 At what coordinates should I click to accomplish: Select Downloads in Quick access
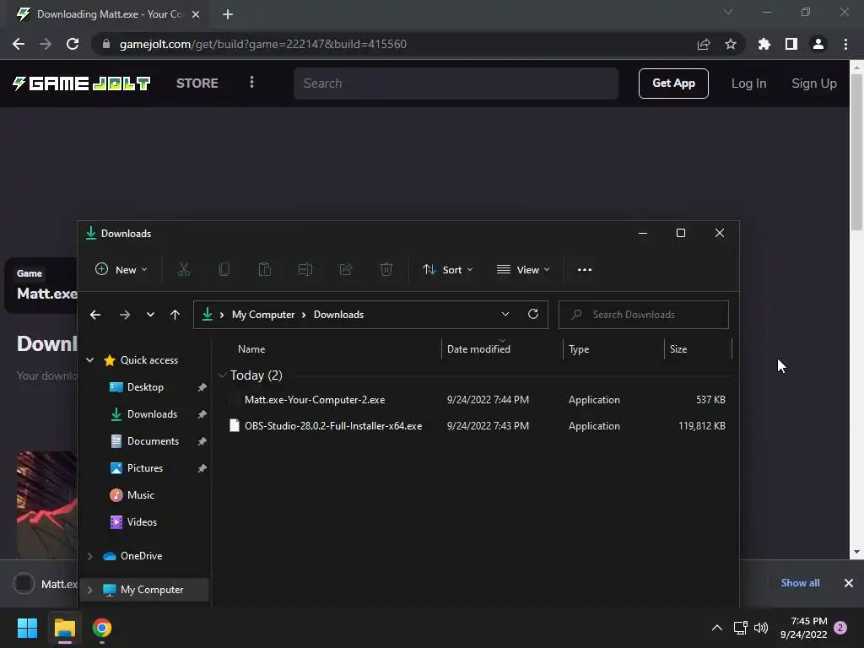click(x=152, y=414)
